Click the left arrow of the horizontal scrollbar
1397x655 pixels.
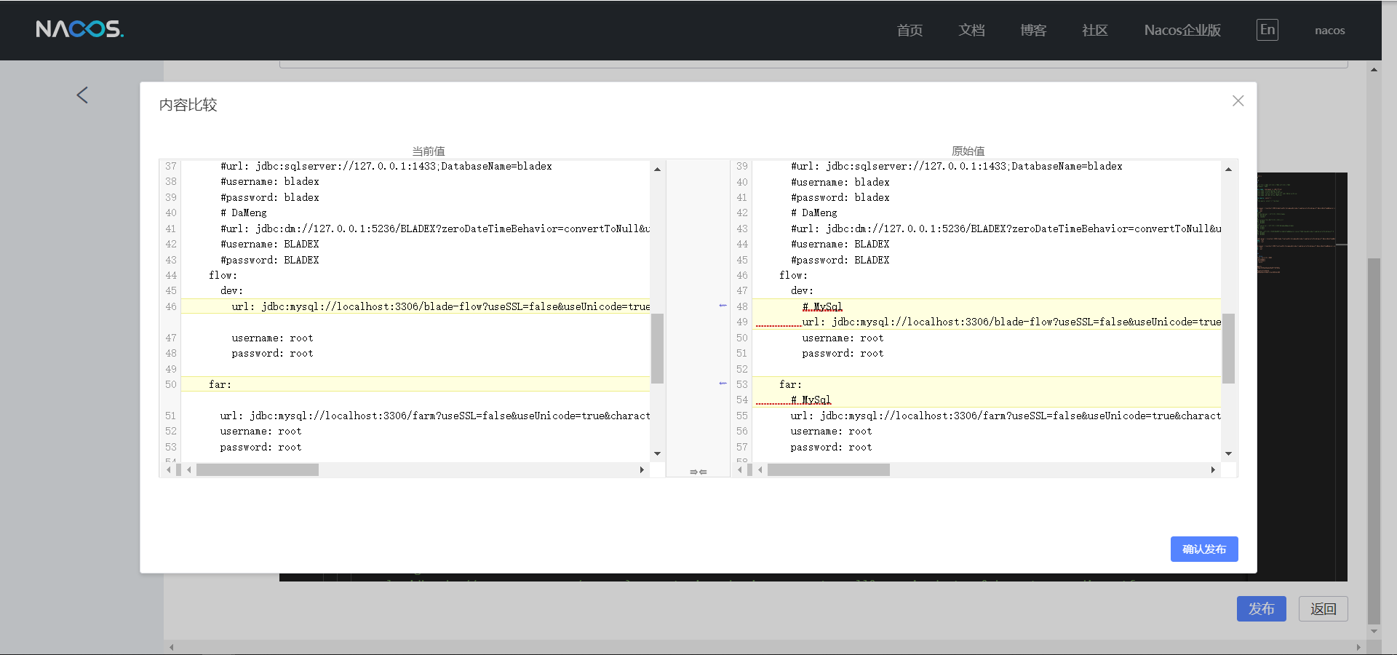[188, 470]
